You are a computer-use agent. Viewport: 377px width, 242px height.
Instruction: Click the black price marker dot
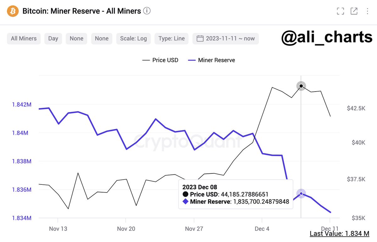click(301, 86)
